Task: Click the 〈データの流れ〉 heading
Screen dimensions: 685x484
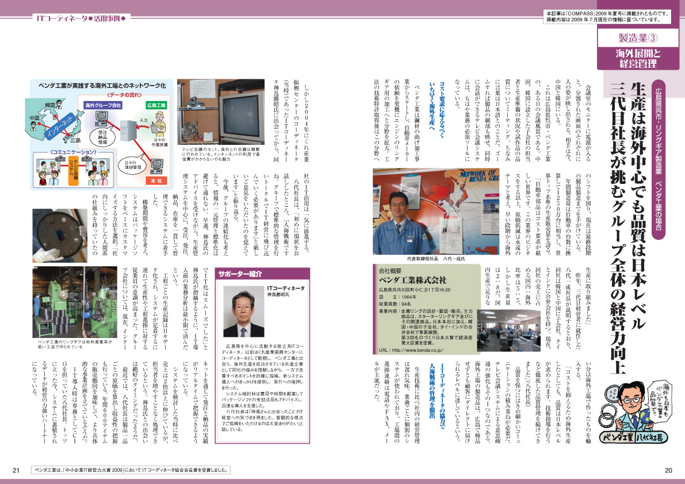Action: pos(125,95)
